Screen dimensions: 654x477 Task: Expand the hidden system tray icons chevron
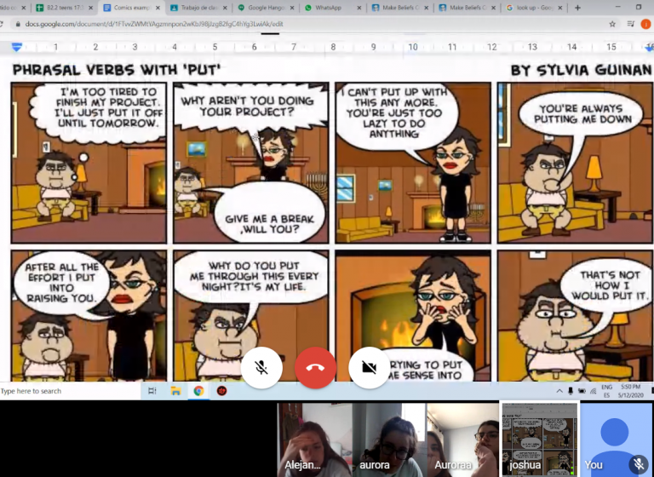pyautogui.click(x=559, y=391)
